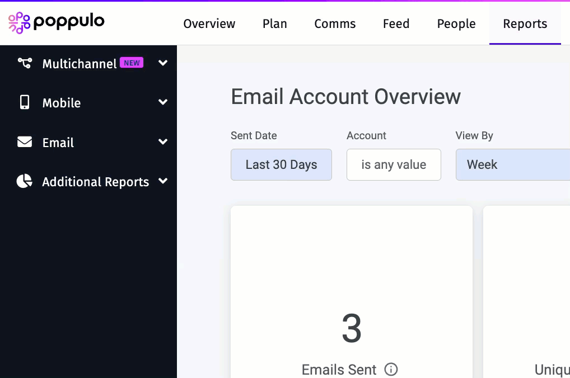Open the Plan tab
Viewport: 570px width, 378px height.
point(275,23)
